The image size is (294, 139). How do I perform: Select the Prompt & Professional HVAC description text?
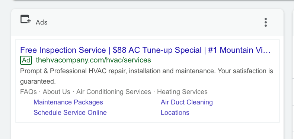tap(146, 76)
